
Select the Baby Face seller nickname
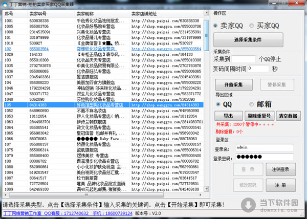102,139
